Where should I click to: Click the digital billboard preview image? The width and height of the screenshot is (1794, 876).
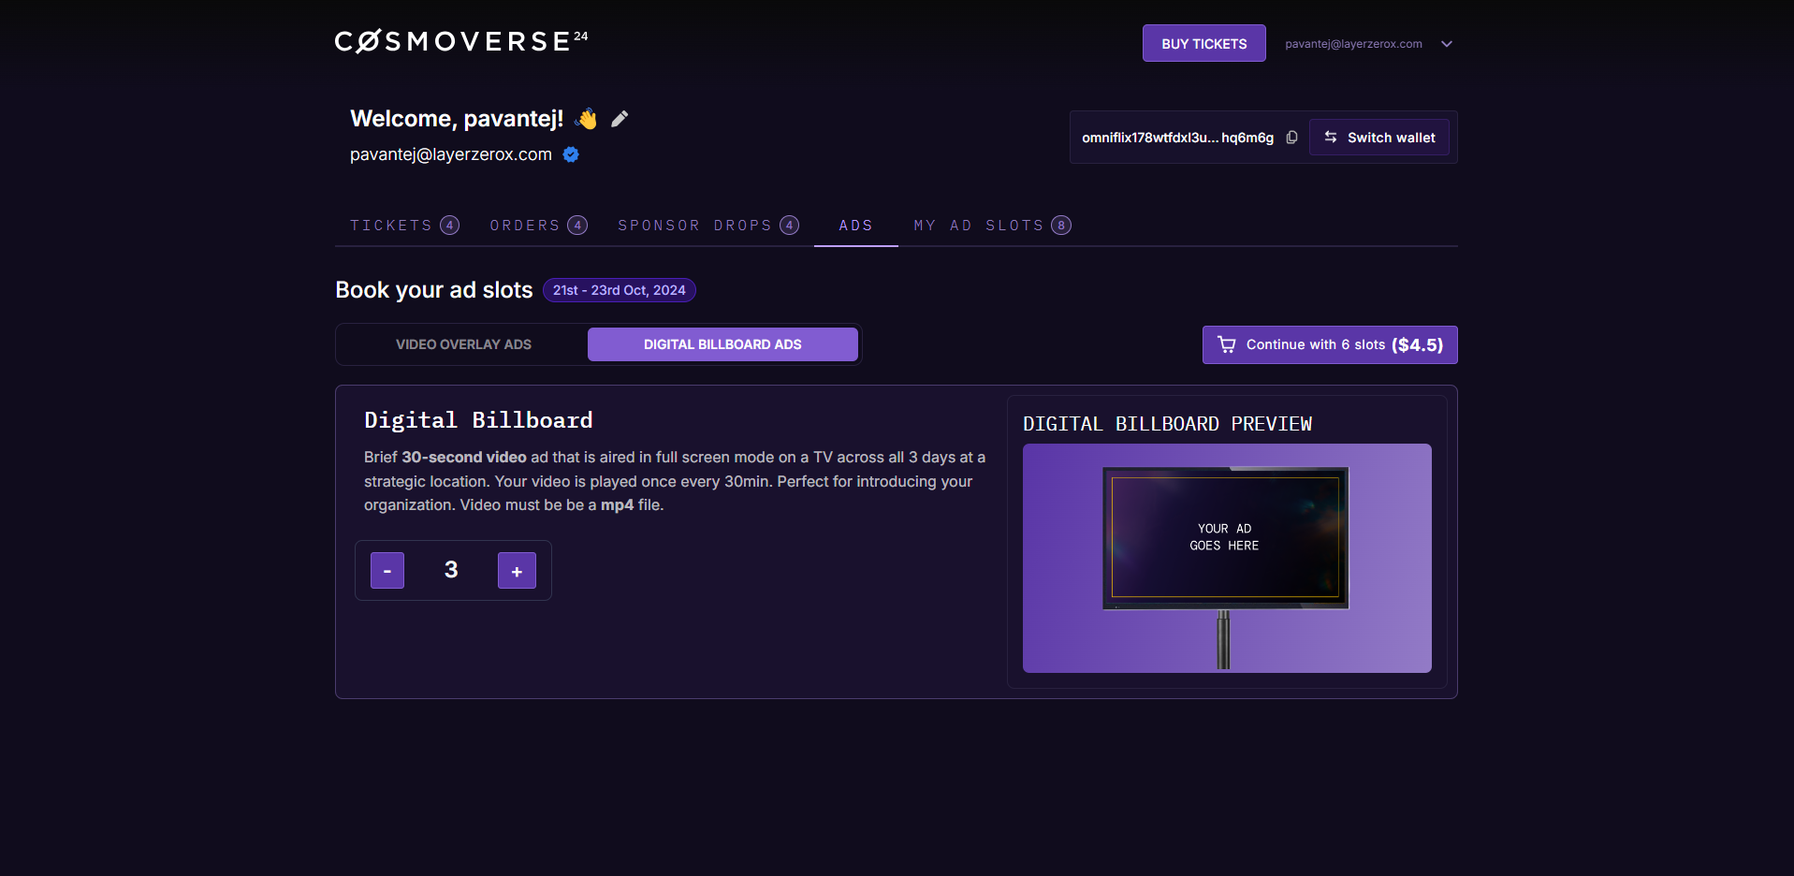click(x=1227, y=558)
